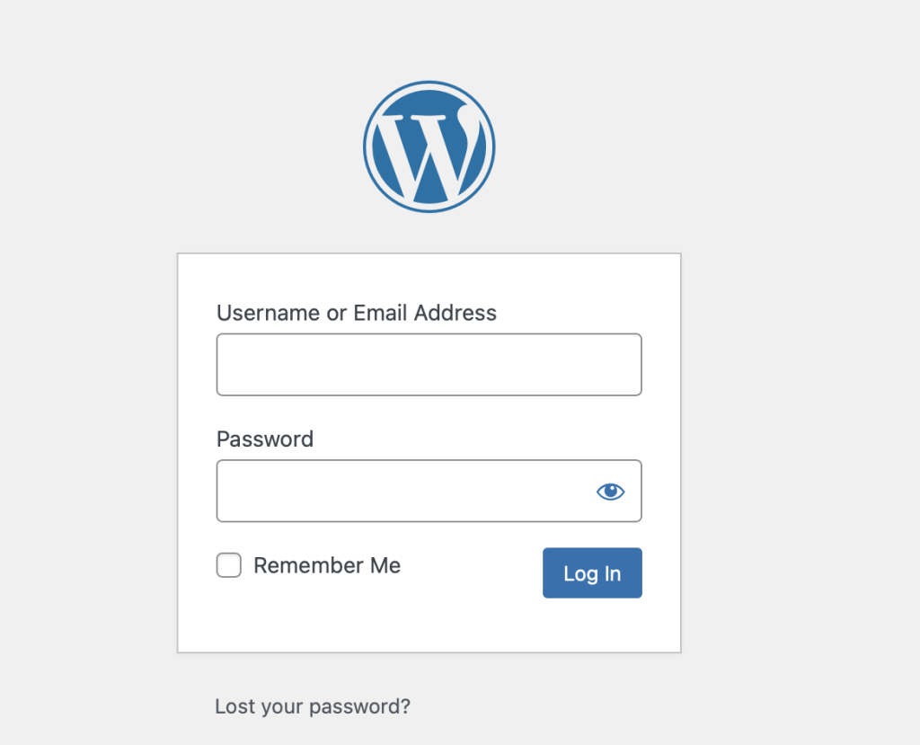Click the blue circular W emblem
This screenshot has height=745, width=920.
coord(429,146)
